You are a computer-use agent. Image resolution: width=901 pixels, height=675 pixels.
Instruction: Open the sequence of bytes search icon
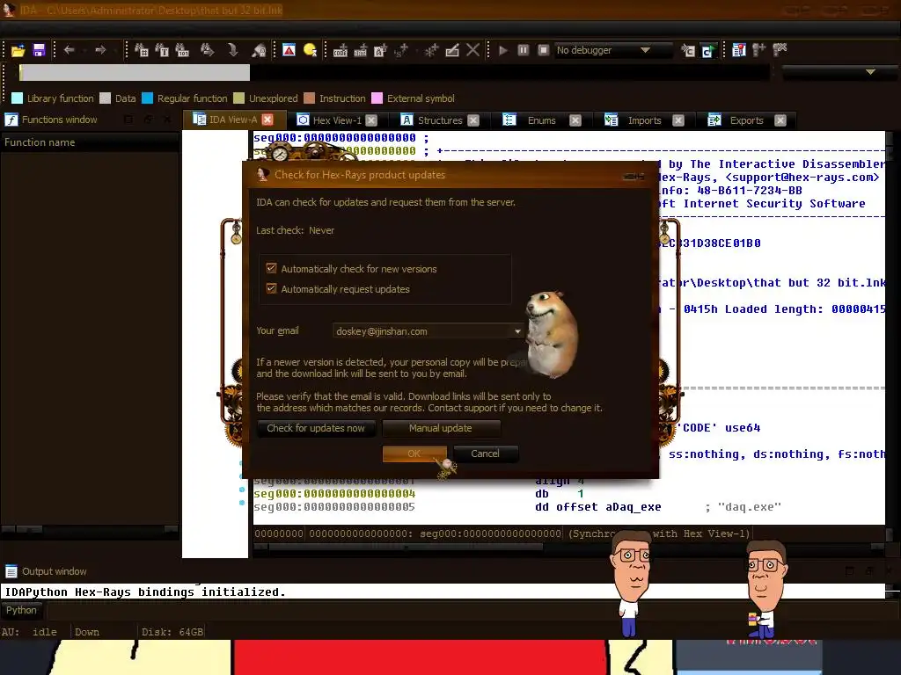pos(141,50)
